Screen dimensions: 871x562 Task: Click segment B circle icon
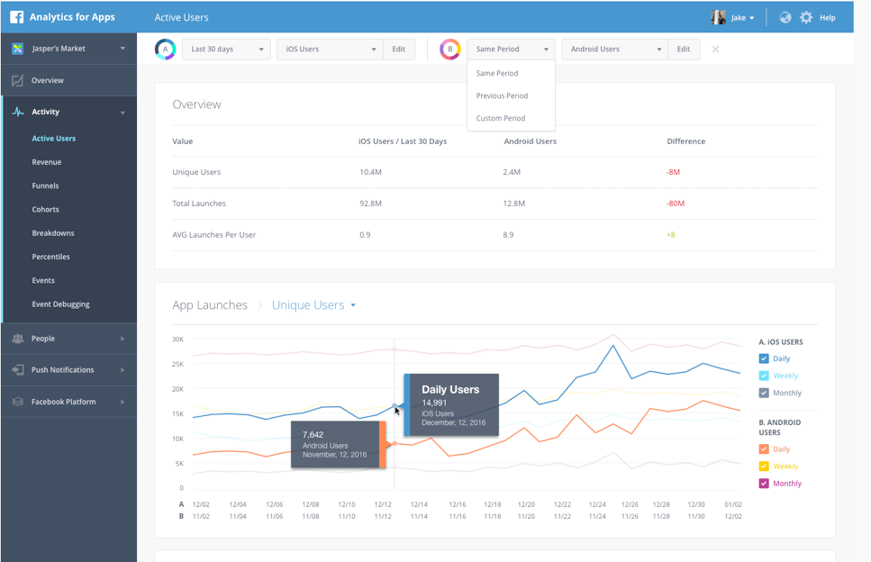click(449, 50)
